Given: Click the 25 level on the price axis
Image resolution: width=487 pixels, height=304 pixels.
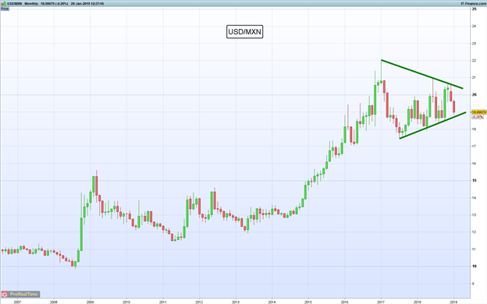Looking at the screenshot, I should tap(475, 9).
